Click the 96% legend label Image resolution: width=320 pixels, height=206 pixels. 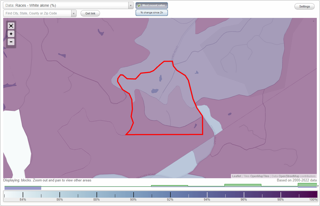(244, 199)
